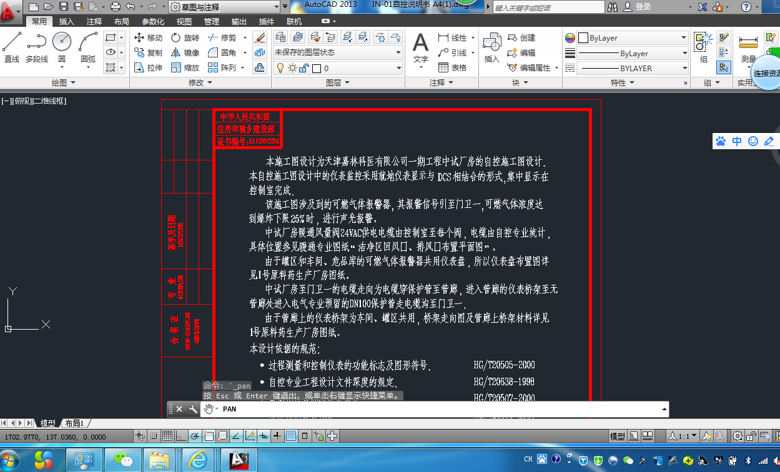Screen dimensions: 780x472
Task: Select the Polyline (多段线) tool
Action: [37, 47]
